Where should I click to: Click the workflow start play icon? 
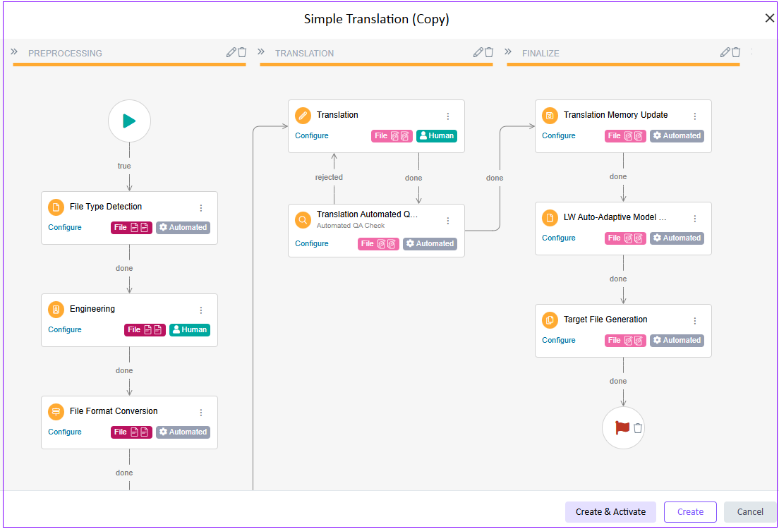[129, 121]
